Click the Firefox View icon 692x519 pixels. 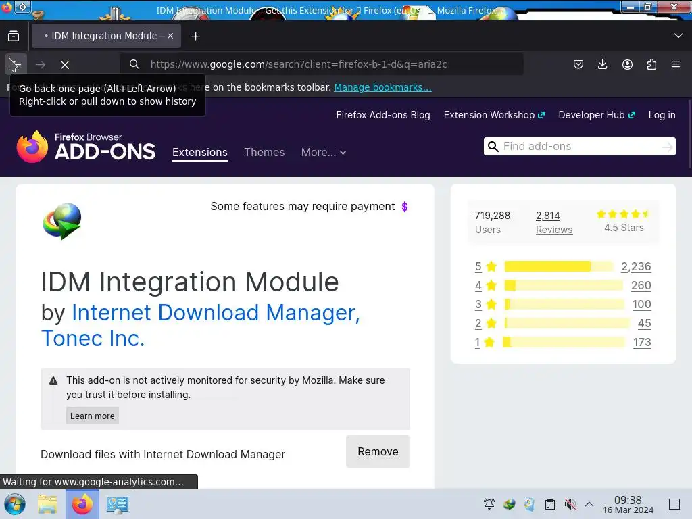coord(14,36)
